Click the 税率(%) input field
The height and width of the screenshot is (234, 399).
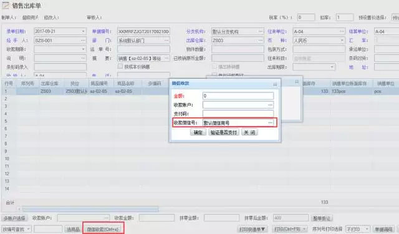point(306,17)
